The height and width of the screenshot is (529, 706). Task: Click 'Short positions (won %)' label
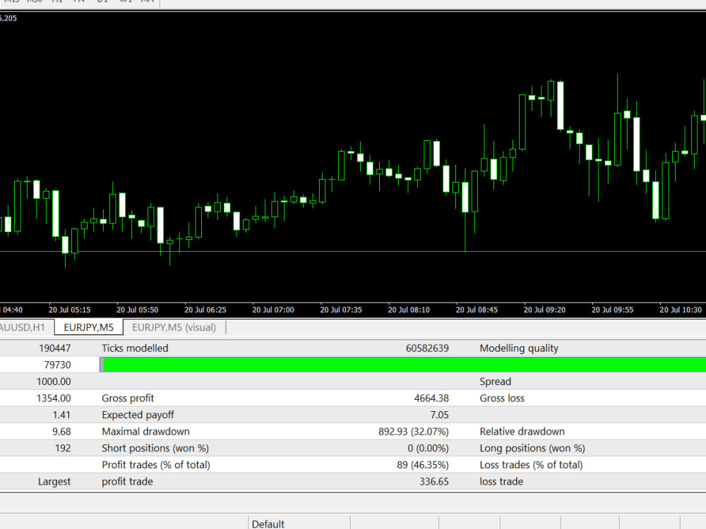point(155,448)
